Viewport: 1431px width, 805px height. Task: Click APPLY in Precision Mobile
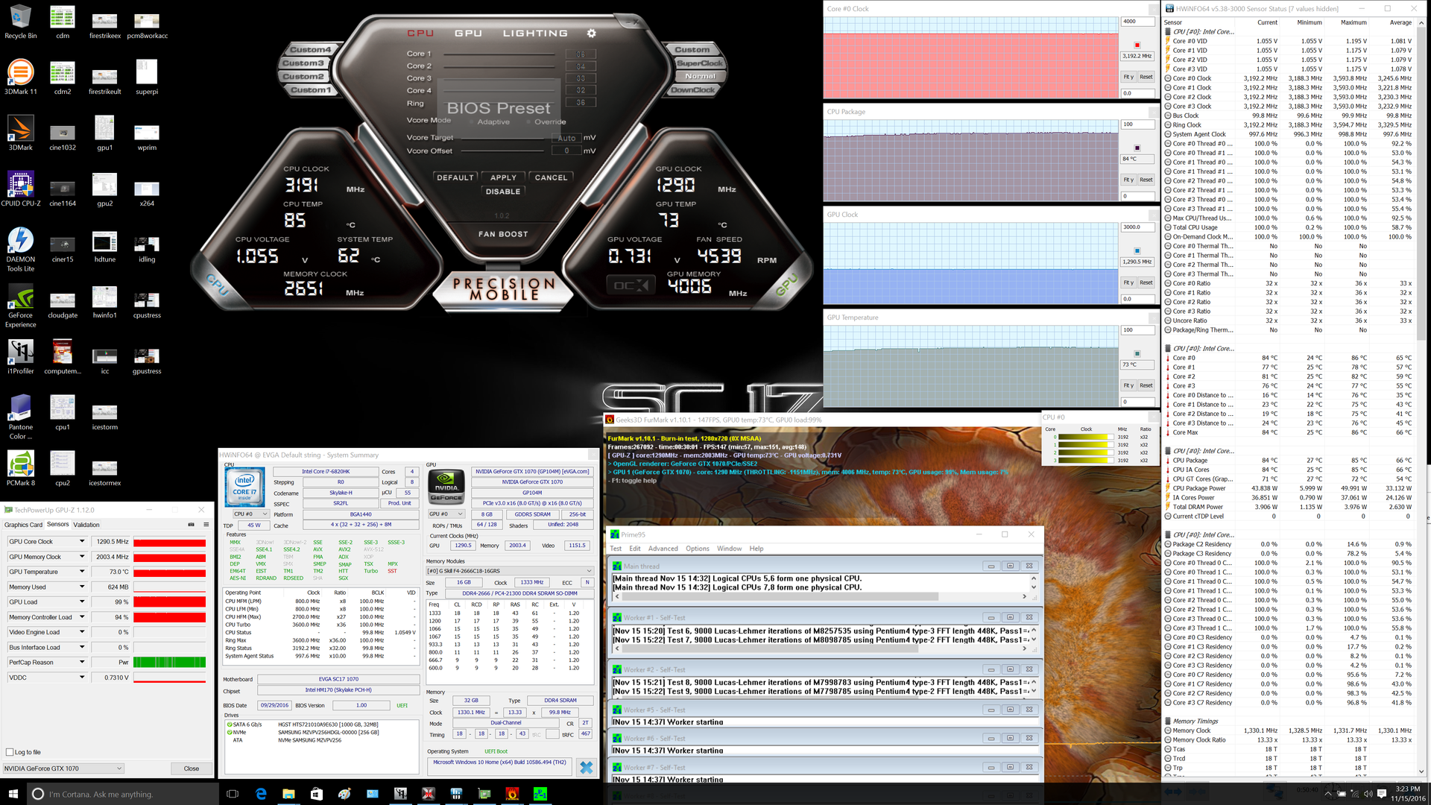503,177
